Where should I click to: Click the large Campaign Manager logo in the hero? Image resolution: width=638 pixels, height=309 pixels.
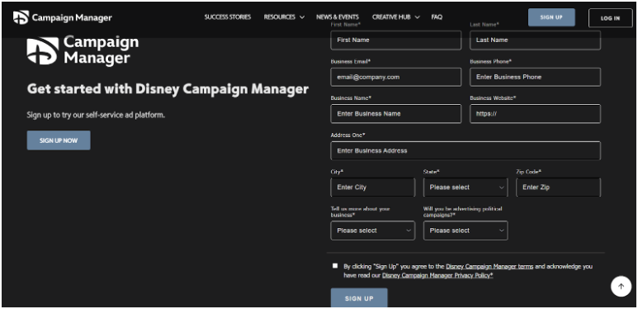(x=83, y=50)
